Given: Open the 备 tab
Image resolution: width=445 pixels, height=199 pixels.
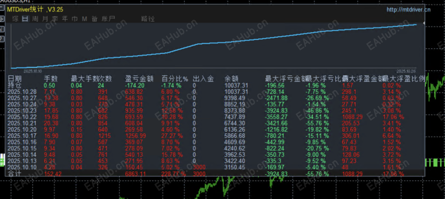Looking at the screenshot, I should pyautogui.click(x=94, y=19).
